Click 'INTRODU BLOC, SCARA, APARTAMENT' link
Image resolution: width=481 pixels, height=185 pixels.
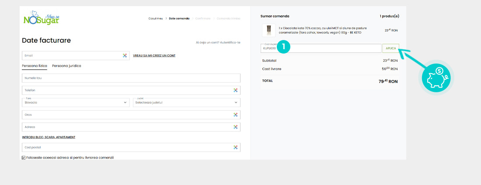point(49,137)
